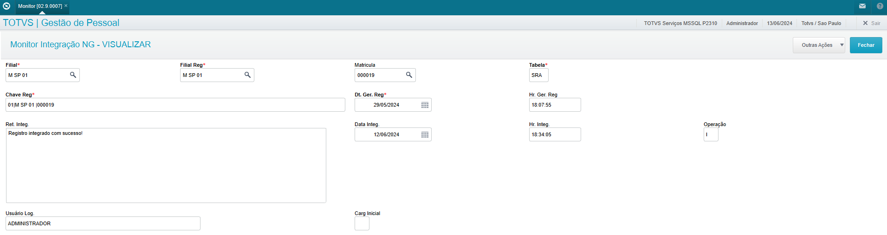Click the Totvs / Sao Paulo label
Screen dimensions: 887x235
coord(821,23)
